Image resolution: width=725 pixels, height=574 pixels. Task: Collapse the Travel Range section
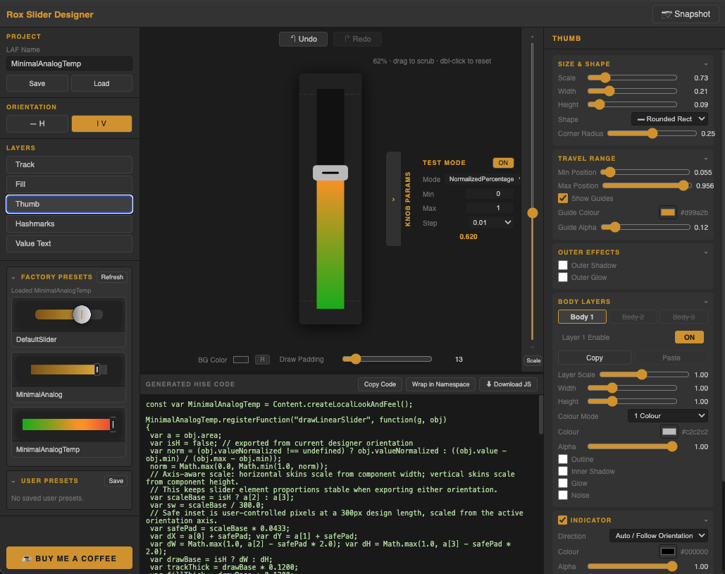705,159
